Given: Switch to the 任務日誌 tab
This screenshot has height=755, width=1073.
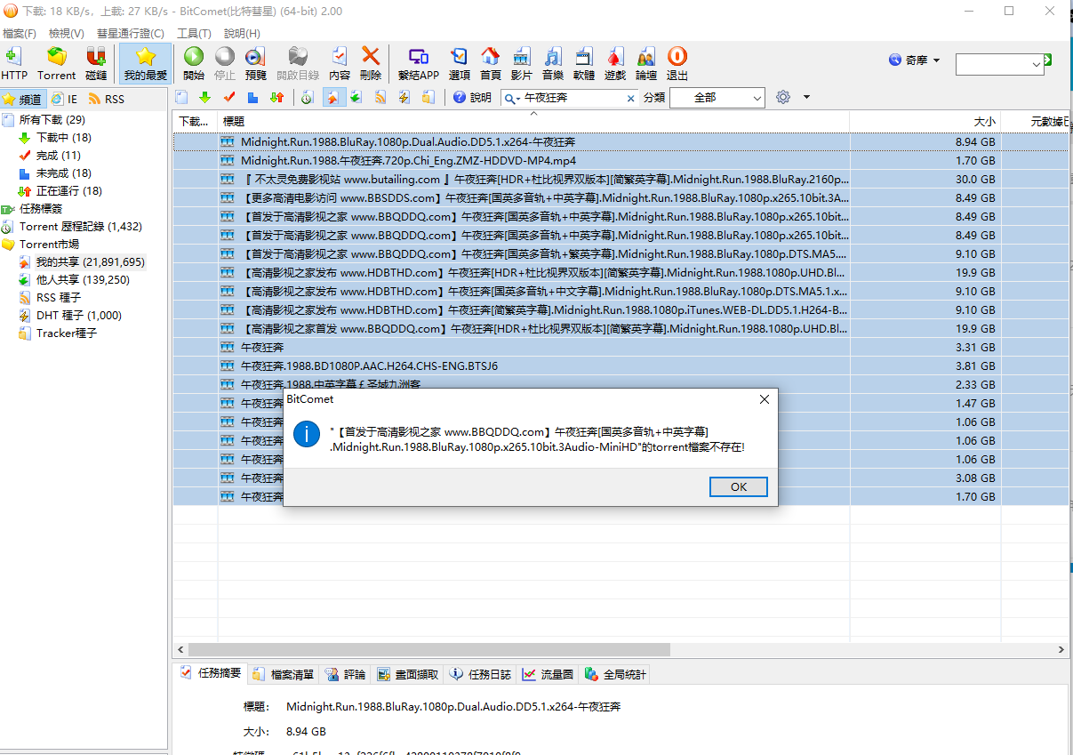Looking at the screenshot, I should pyautogui.click(x=481, y=674).
